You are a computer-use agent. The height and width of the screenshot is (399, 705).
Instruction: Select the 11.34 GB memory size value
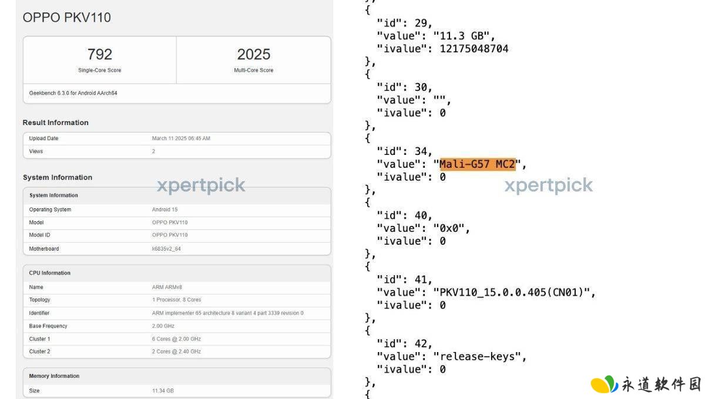[163, 390]
